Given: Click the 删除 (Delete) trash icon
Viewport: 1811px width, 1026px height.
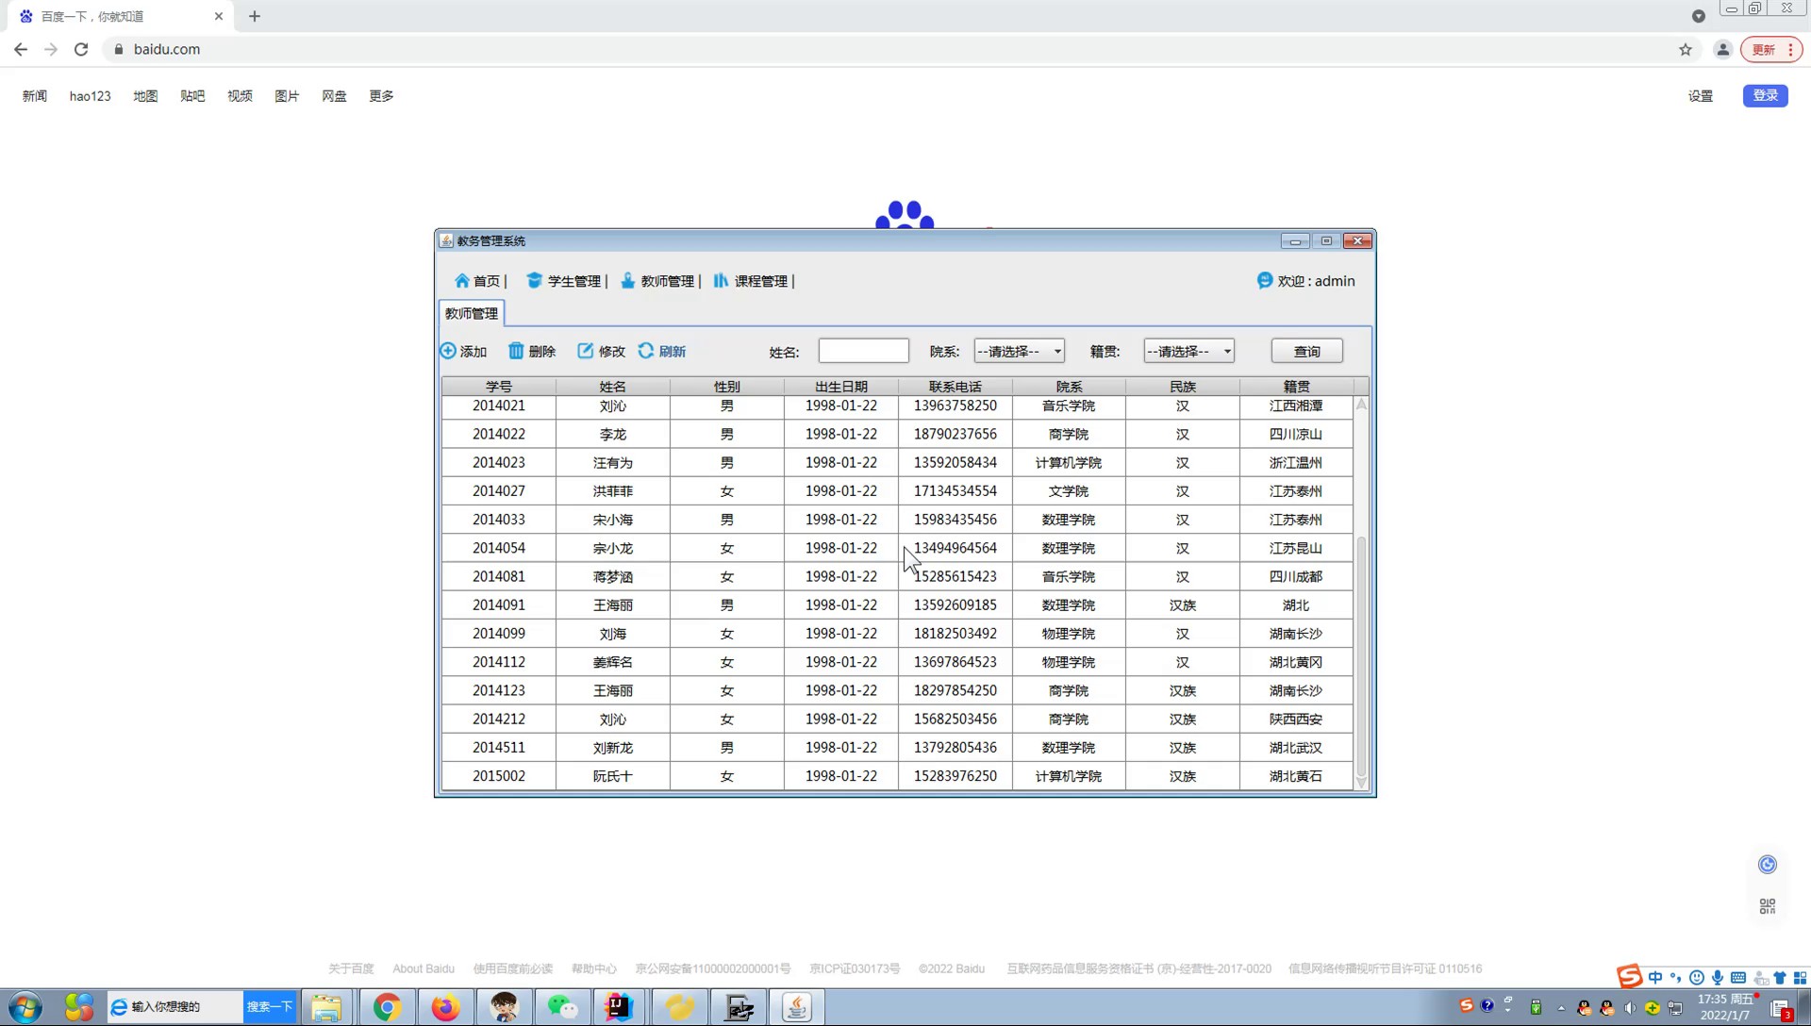Looking at the screenshot, I should click(516, 351).
